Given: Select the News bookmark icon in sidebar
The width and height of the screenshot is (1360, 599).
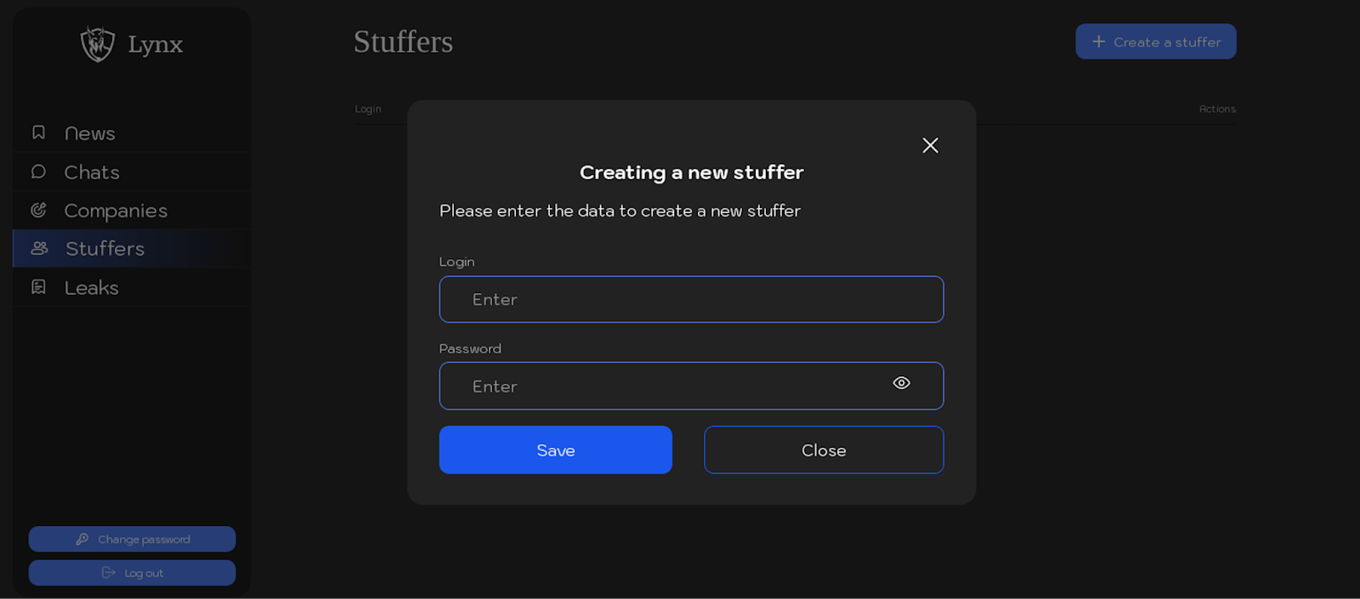Looking at the screenshot, I should (37, 133).
